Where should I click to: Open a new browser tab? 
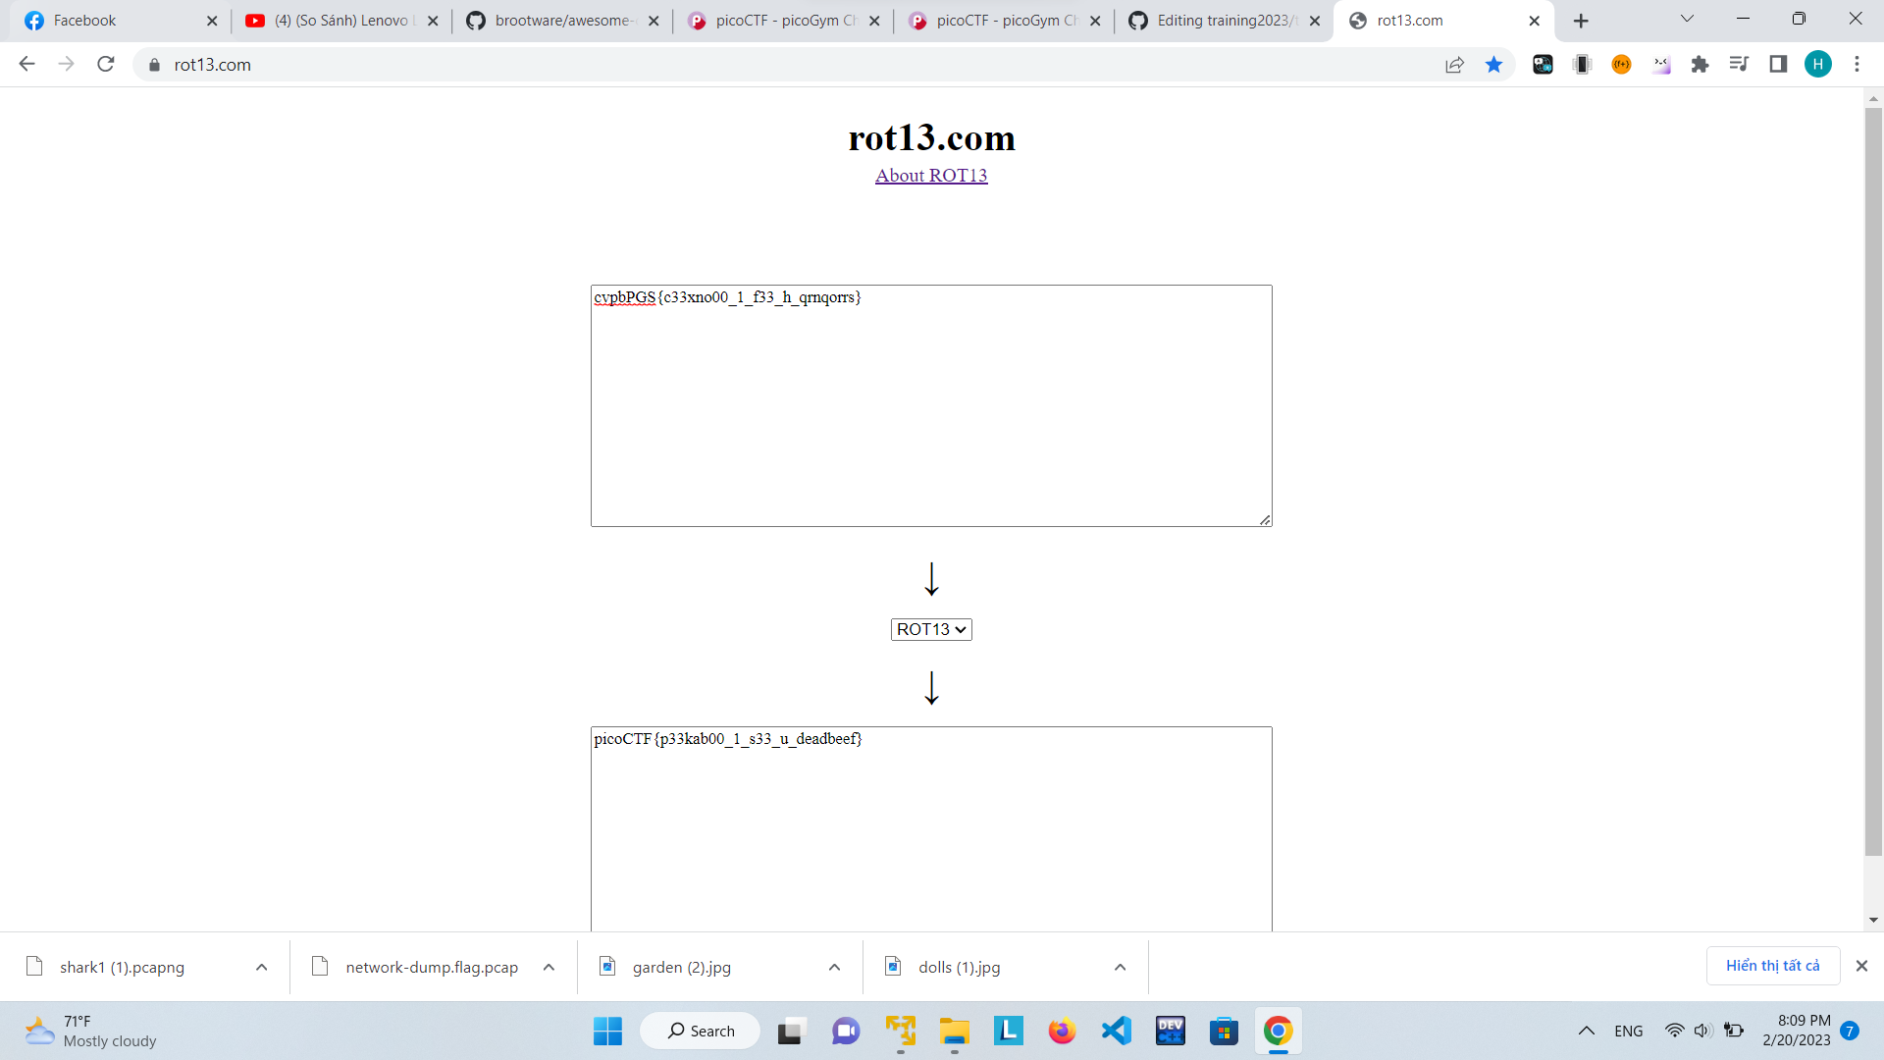[1581, 21]
